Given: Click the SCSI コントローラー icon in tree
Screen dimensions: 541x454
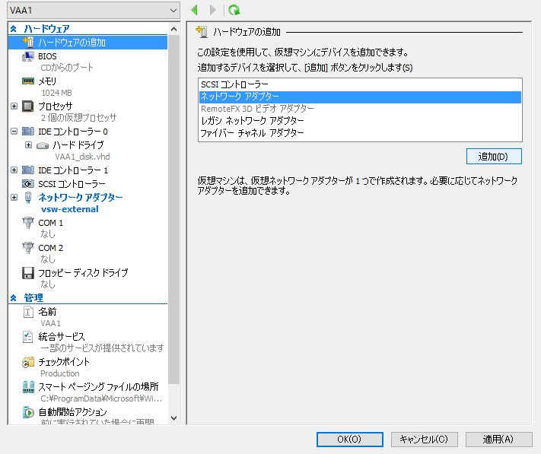Looking at the screenshot, I should pyautogui.click(x=28, y=184).
